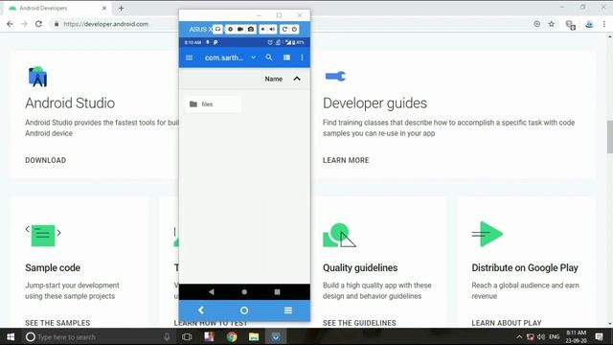Open search in the phone file manager
The image size is (613, 345).
click(x=269, y=57)
